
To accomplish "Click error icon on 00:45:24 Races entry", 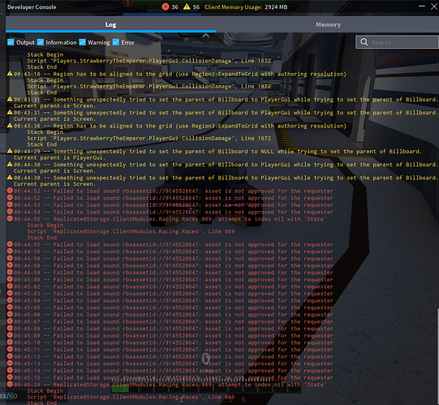I will [10, 384].
